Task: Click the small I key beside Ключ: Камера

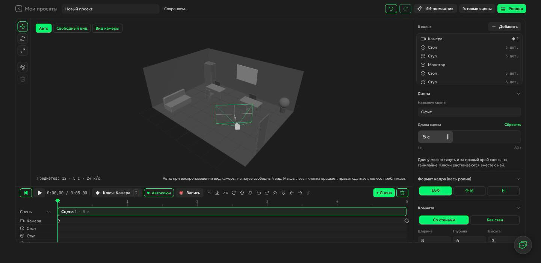Action: click(x=136, y=193)
